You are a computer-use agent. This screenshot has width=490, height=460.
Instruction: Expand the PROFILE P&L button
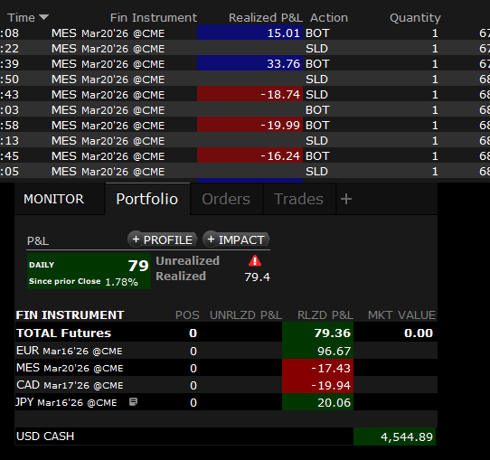tap(162, 239)
